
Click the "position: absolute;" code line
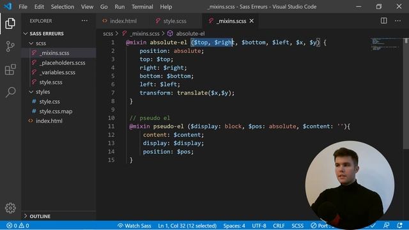click(x=172, y=51)
